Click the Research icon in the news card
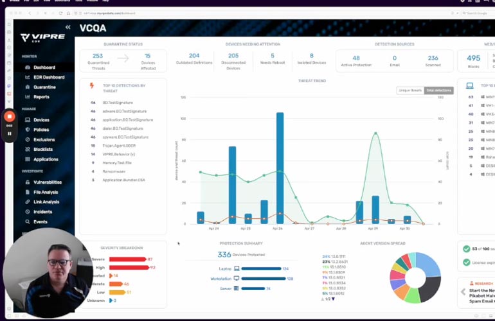This screenshot has height=321, width=495. pyautogui.click(x=472, y=283)
